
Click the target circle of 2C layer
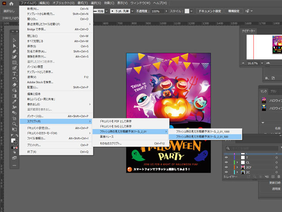pyautogui.click(x=276, y=172)
